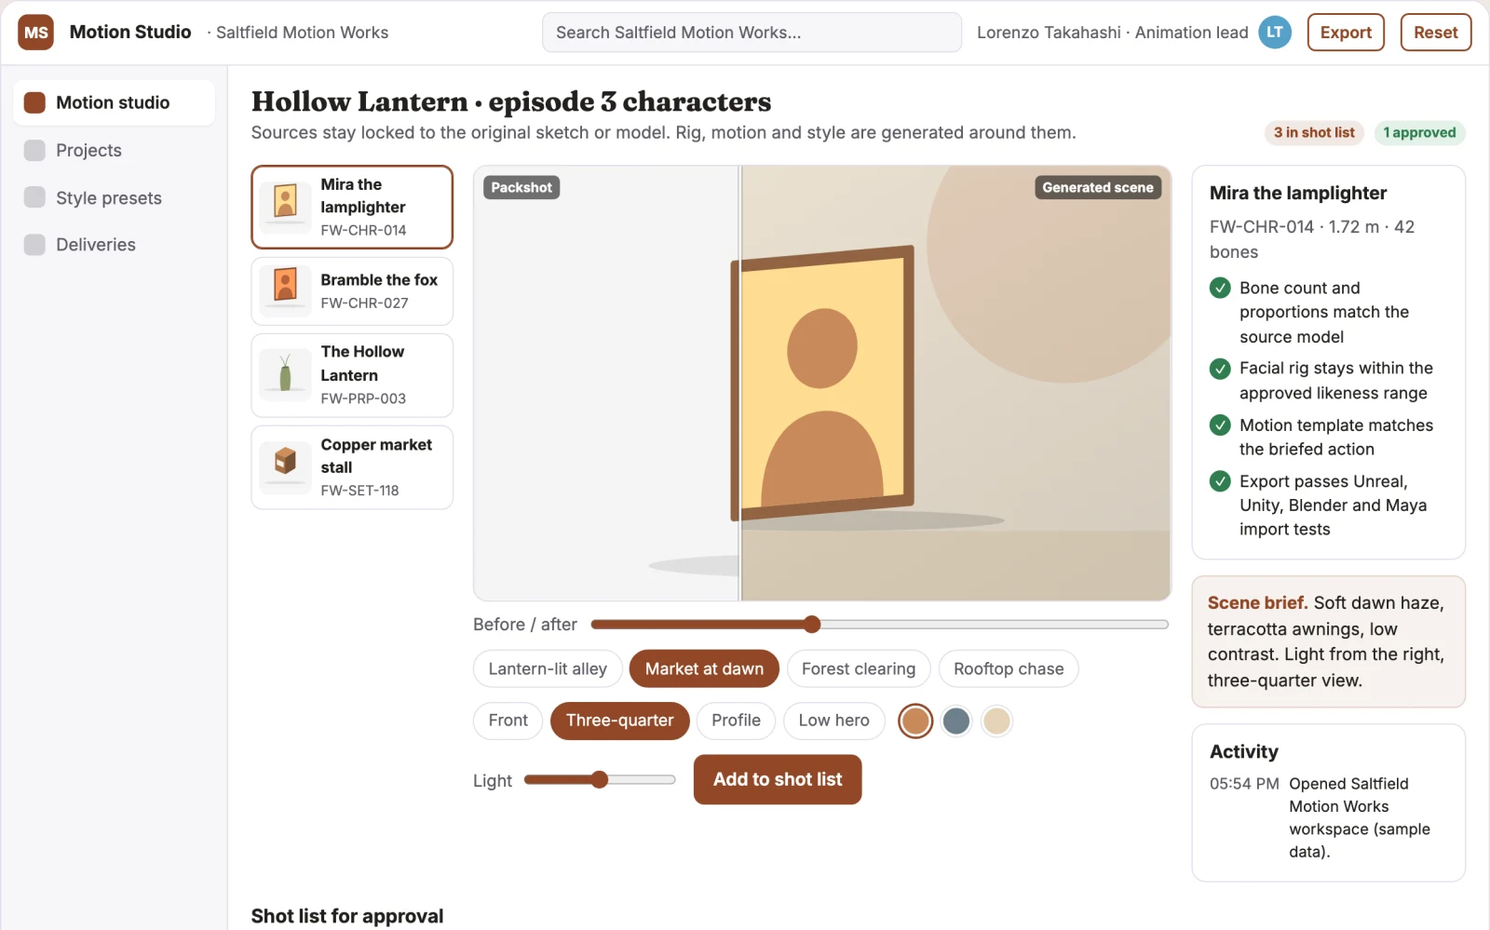Set camera angle to Profile
The image size is (1490, 930).
pos(736,721)
